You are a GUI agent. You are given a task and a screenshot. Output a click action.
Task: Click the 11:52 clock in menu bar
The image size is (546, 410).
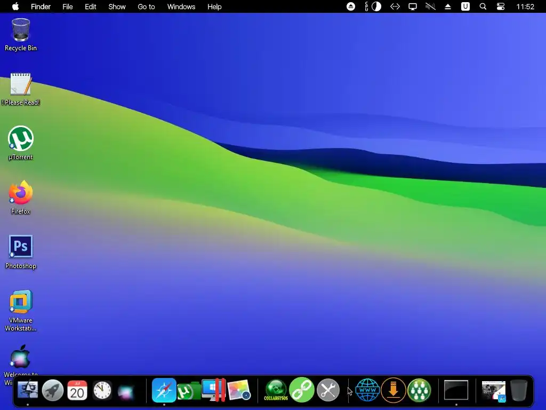point(525,6)
